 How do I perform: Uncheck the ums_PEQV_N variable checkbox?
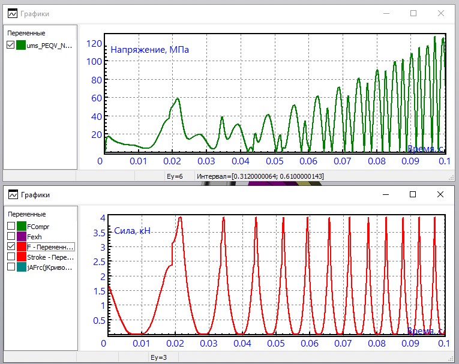10,45
